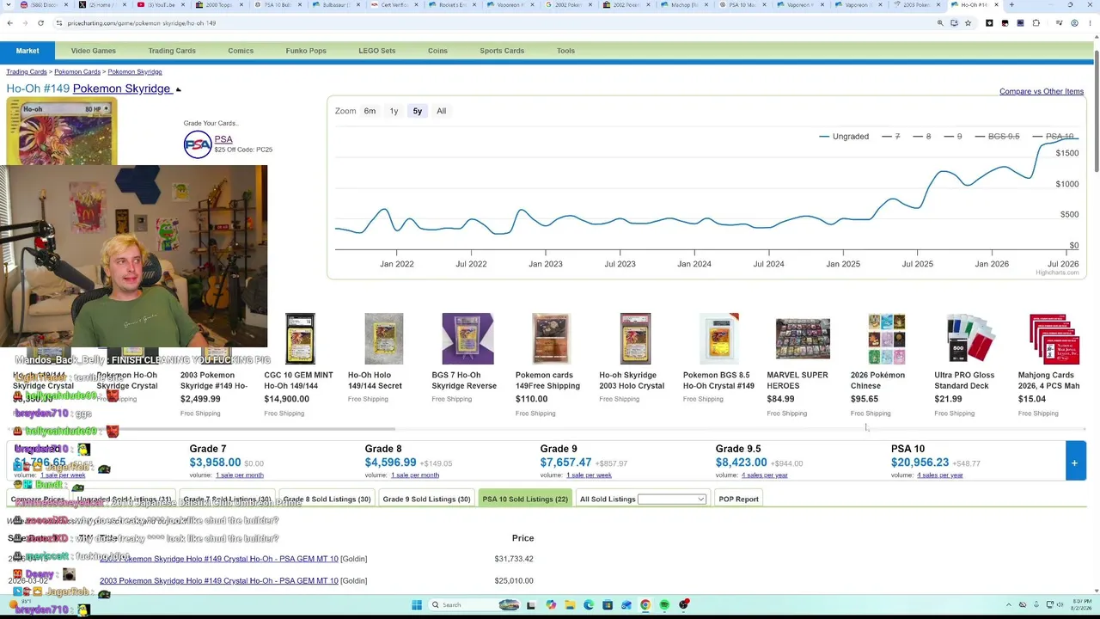Click the Highcharts.com credit link
Image resolution: width=1100 pixels, height=619 pixels.
[1057, 273]
